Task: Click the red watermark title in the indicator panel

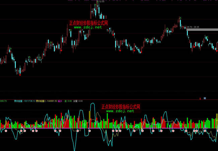Action: tap(120, 106)
